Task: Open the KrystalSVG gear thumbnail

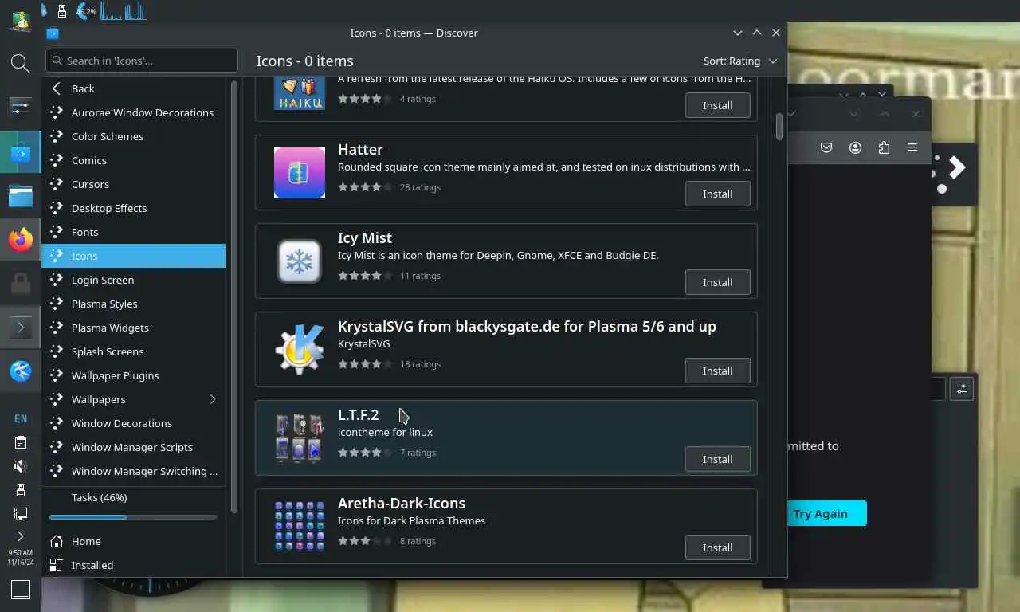Action: pos(299,350)
